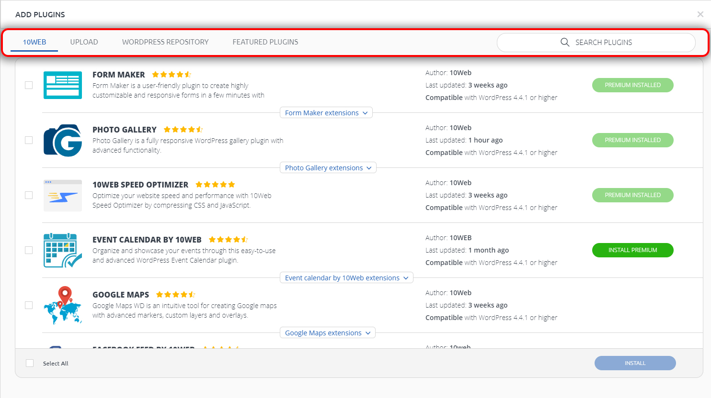The image size is (711, 398).
Task: Click the Google Maps plugin icon
Action: click(x=63, y=305)
